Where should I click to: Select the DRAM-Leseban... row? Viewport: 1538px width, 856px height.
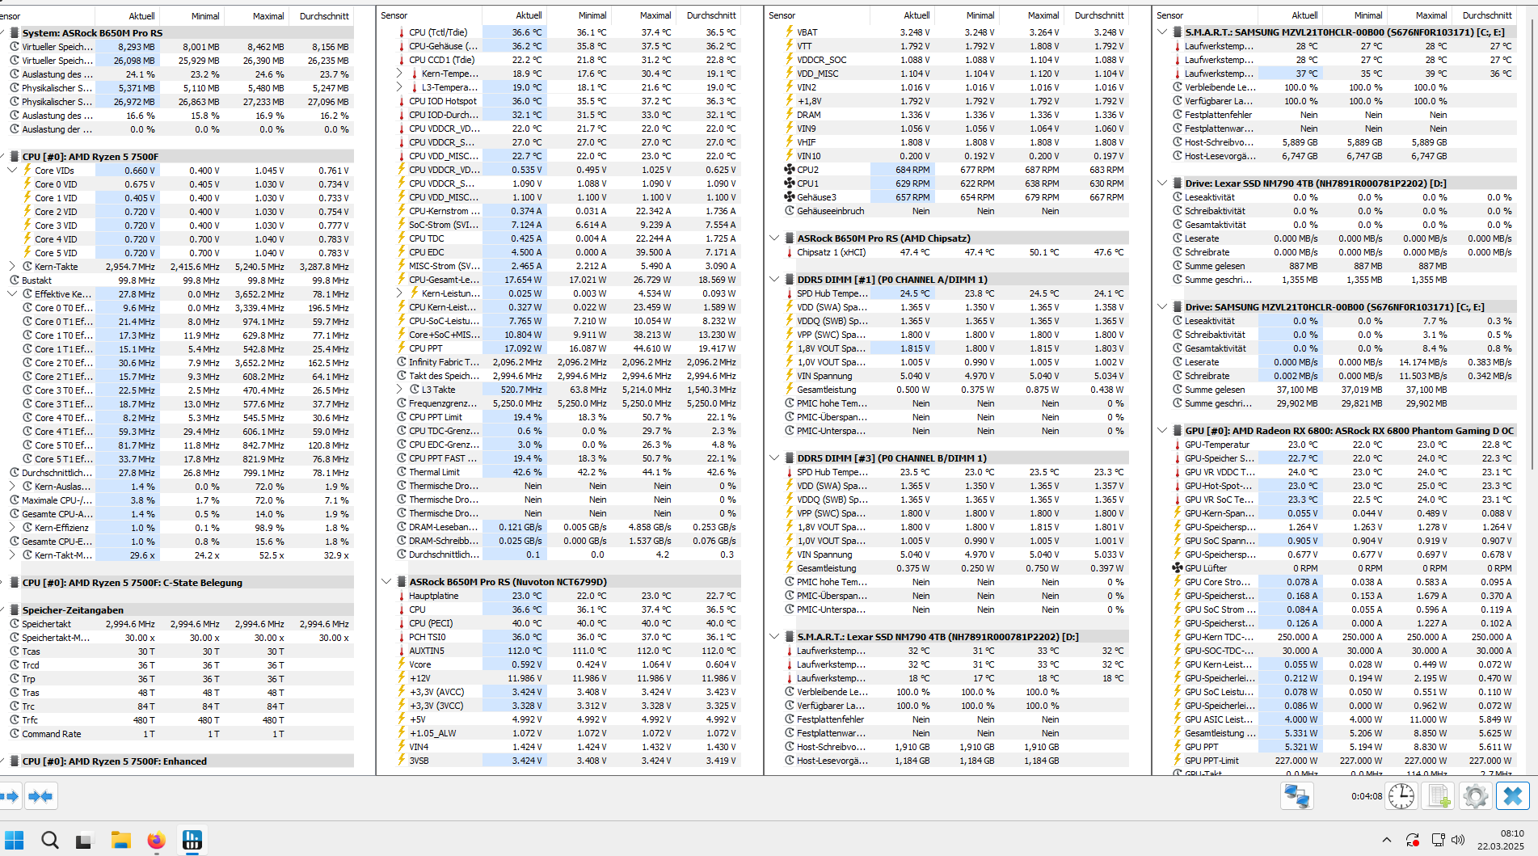tap(567, 527)
